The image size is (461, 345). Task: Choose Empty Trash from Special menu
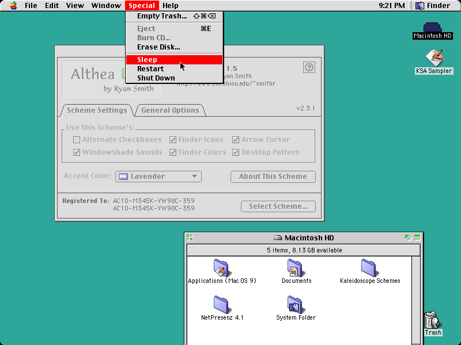[x=175, y=16]
